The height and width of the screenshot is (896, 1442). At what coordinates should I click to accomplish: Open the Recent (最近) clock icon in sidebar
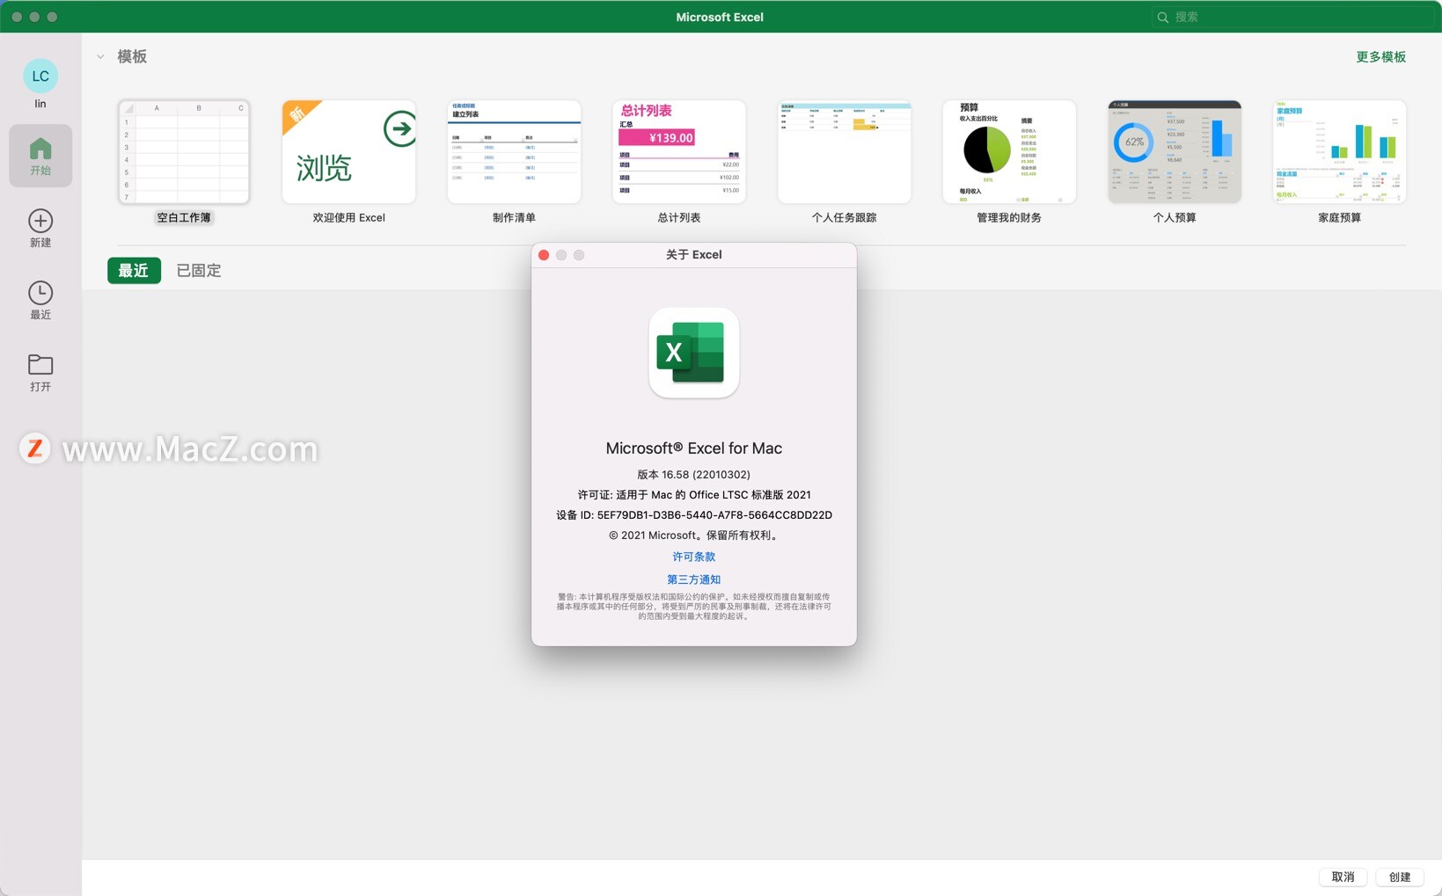[40, 293]
